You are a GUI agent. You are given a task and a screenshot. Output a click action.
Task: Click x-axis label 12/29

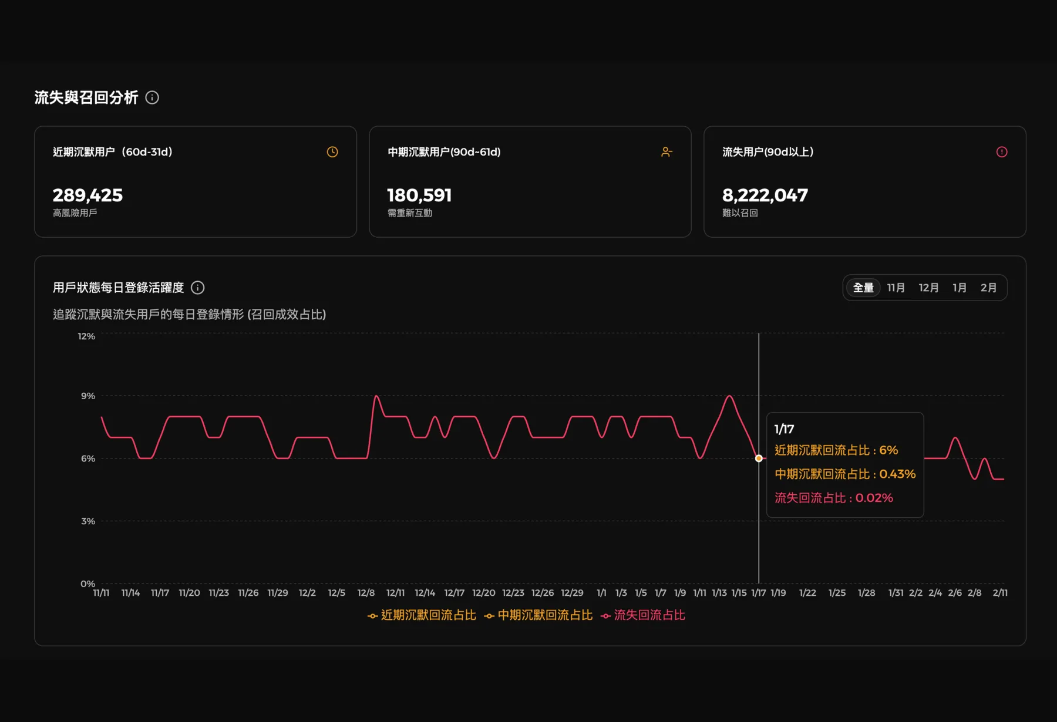click(572, 593)
